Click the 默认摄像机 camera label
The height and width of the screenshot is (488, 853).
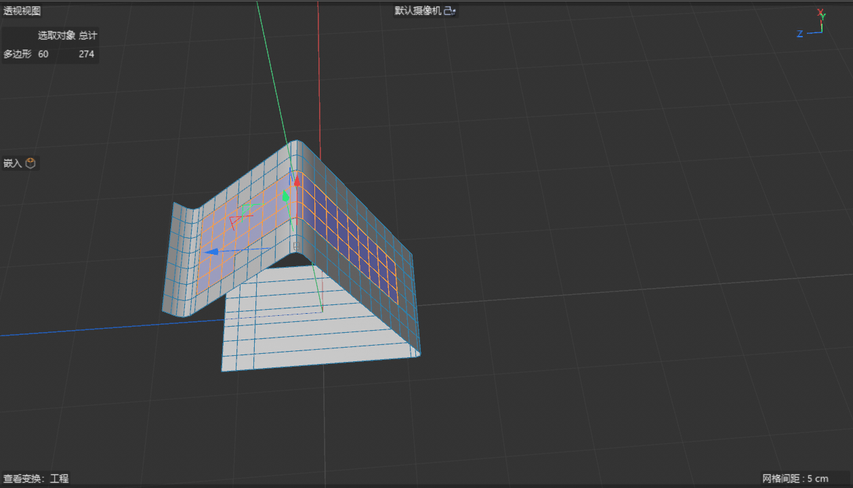click(418, 11)
